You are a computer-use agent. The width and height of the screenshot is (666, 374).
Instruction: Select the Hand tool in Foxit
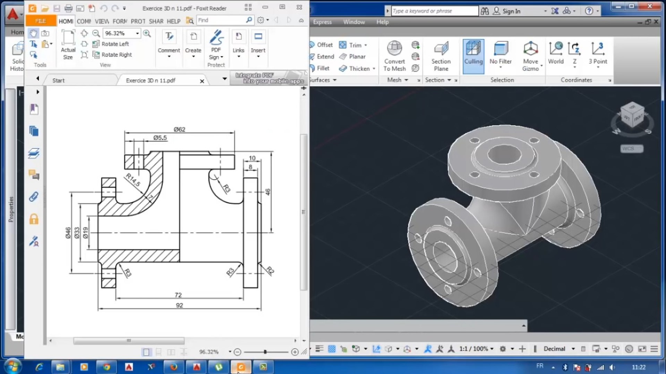(33, 33)
